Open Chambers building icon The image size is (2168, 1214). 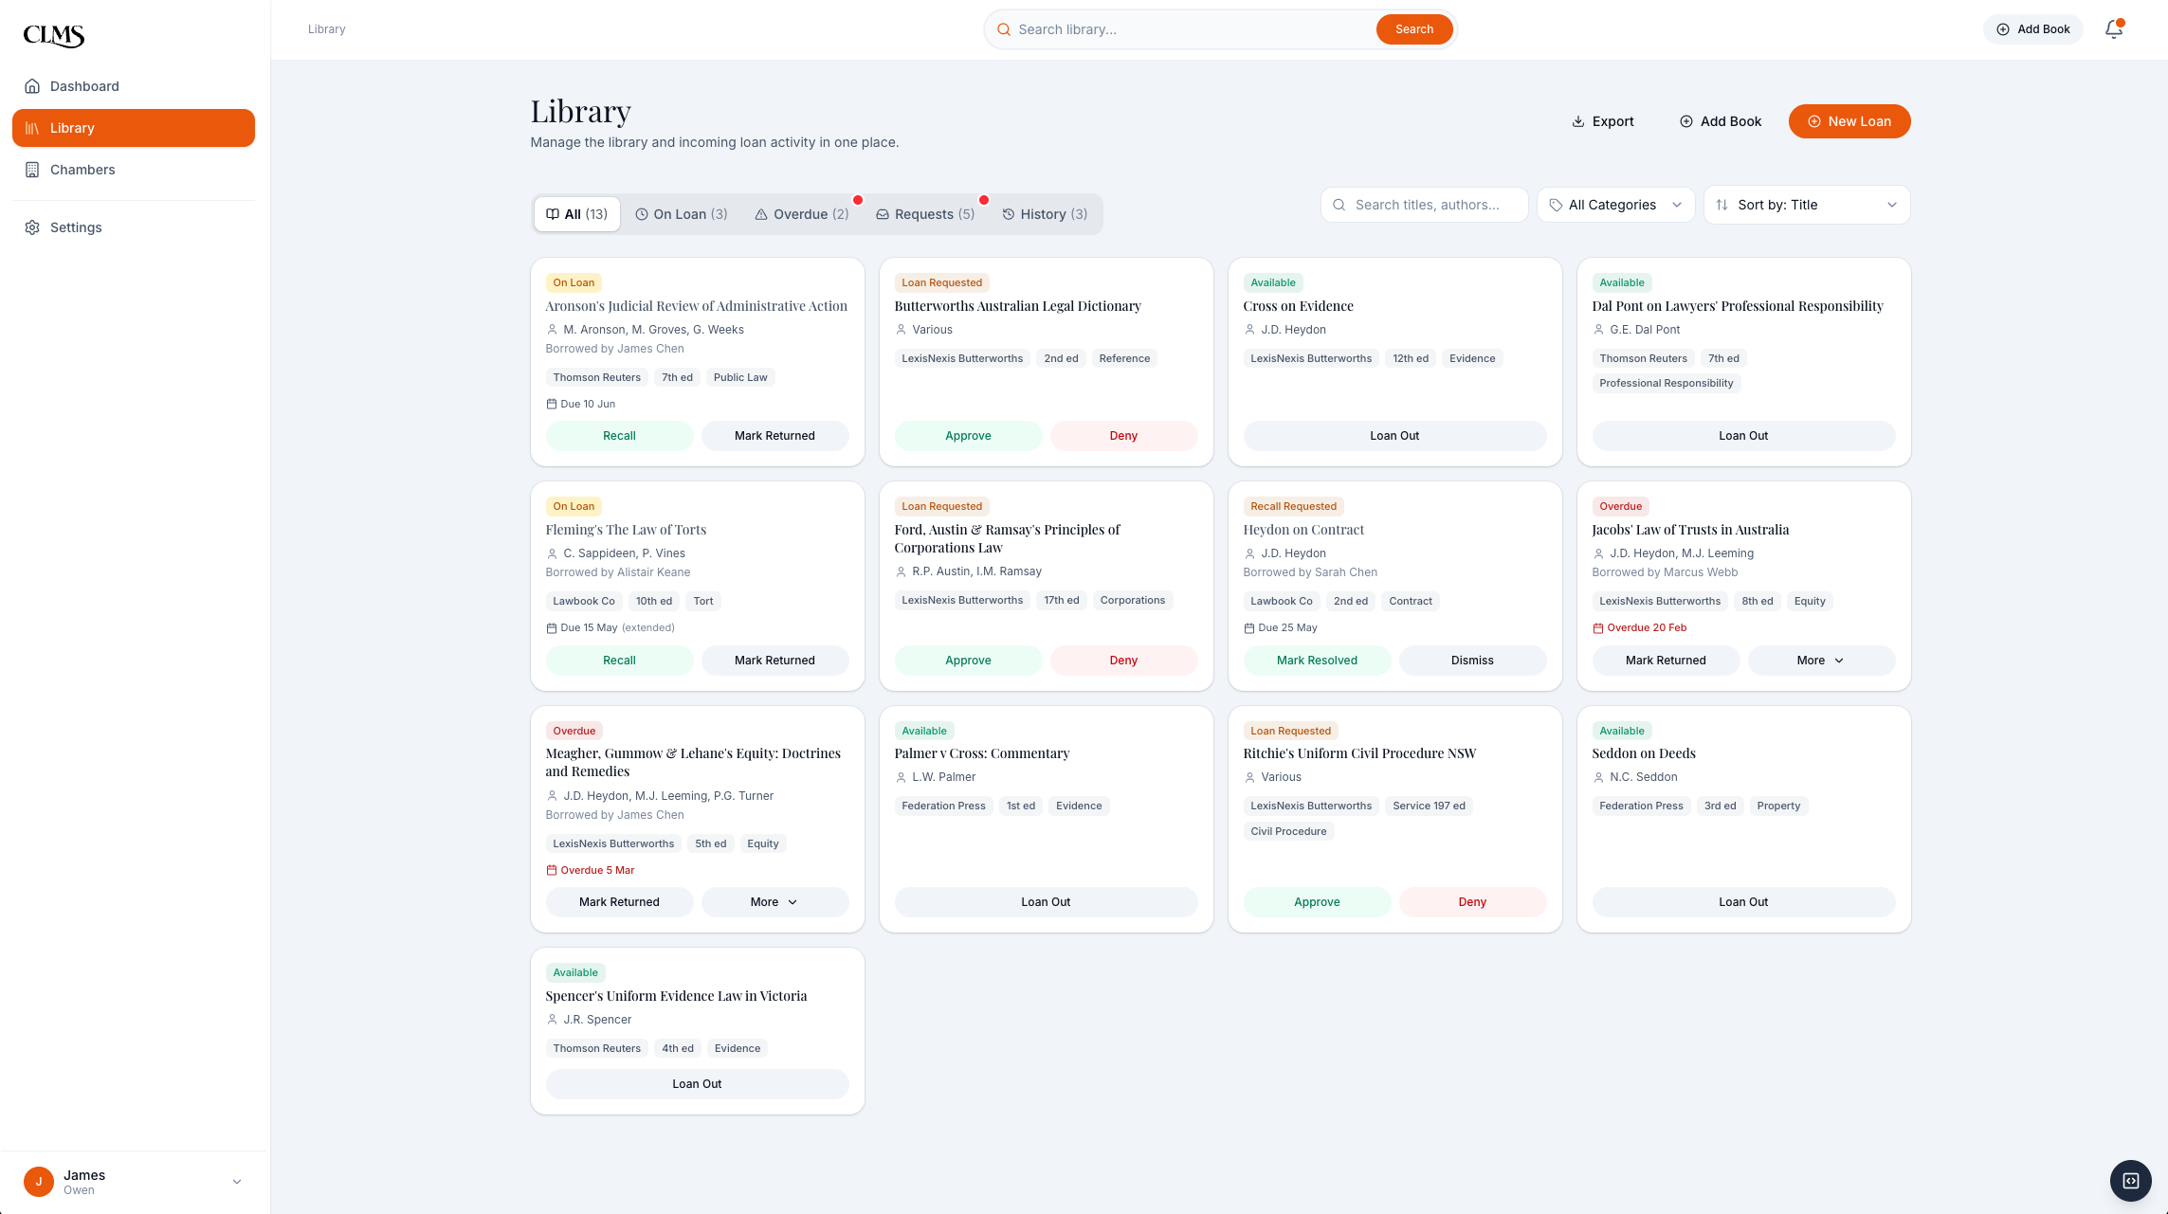[x=32, y=170]
